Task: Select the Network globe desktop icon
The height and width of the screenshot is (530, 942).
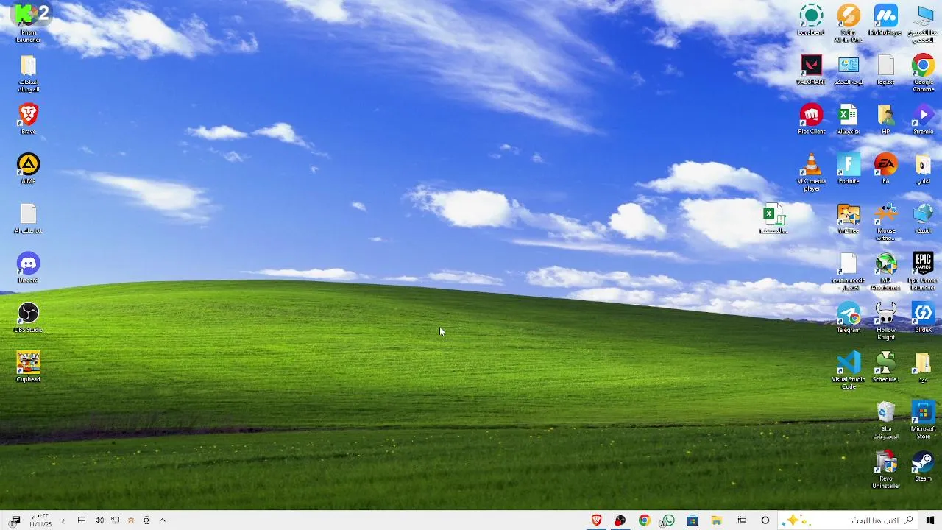Action: tap(923, 218)
